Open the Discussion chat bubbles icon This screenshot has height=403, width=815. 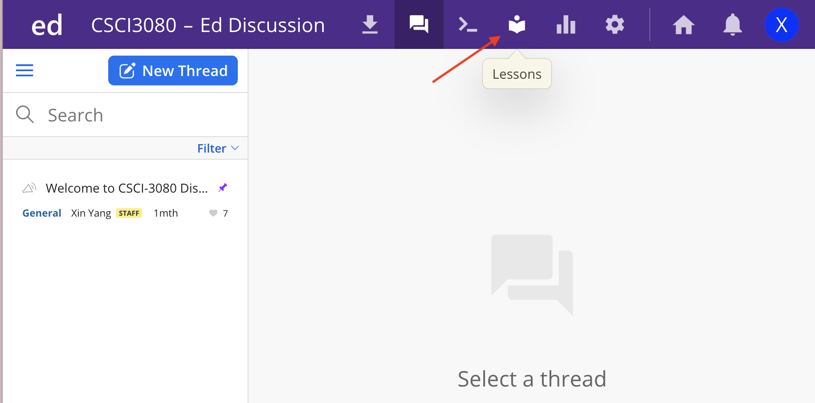coord(419,24)
